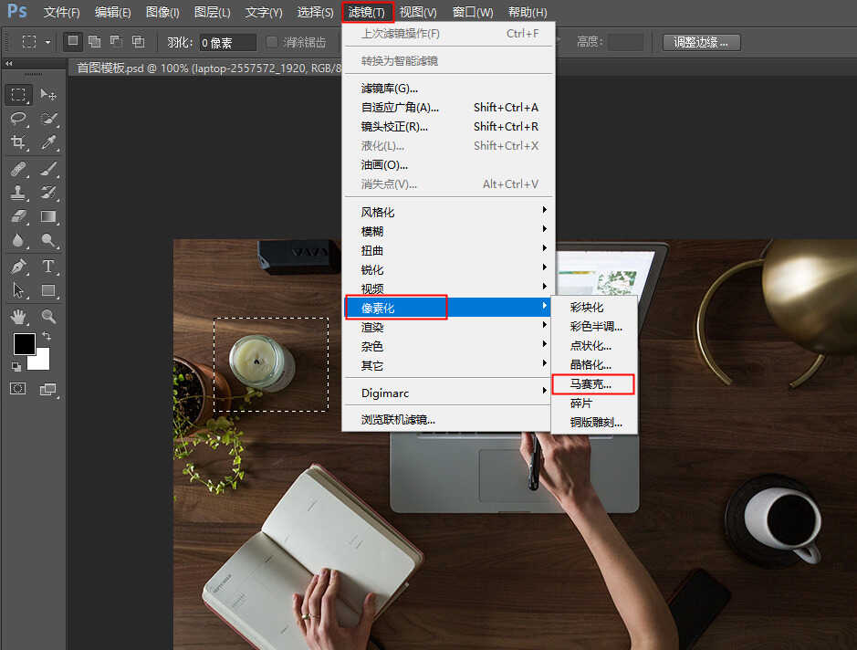Select the Rectangular Marquee tool
Image resolution: width=857 pixels, height=650 pixels.
pos(18,95)
